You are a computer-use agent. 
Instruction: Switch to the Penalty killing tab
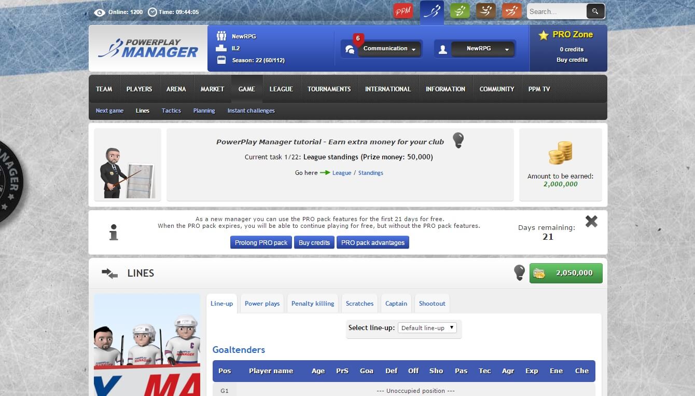[x=313, y=304]
